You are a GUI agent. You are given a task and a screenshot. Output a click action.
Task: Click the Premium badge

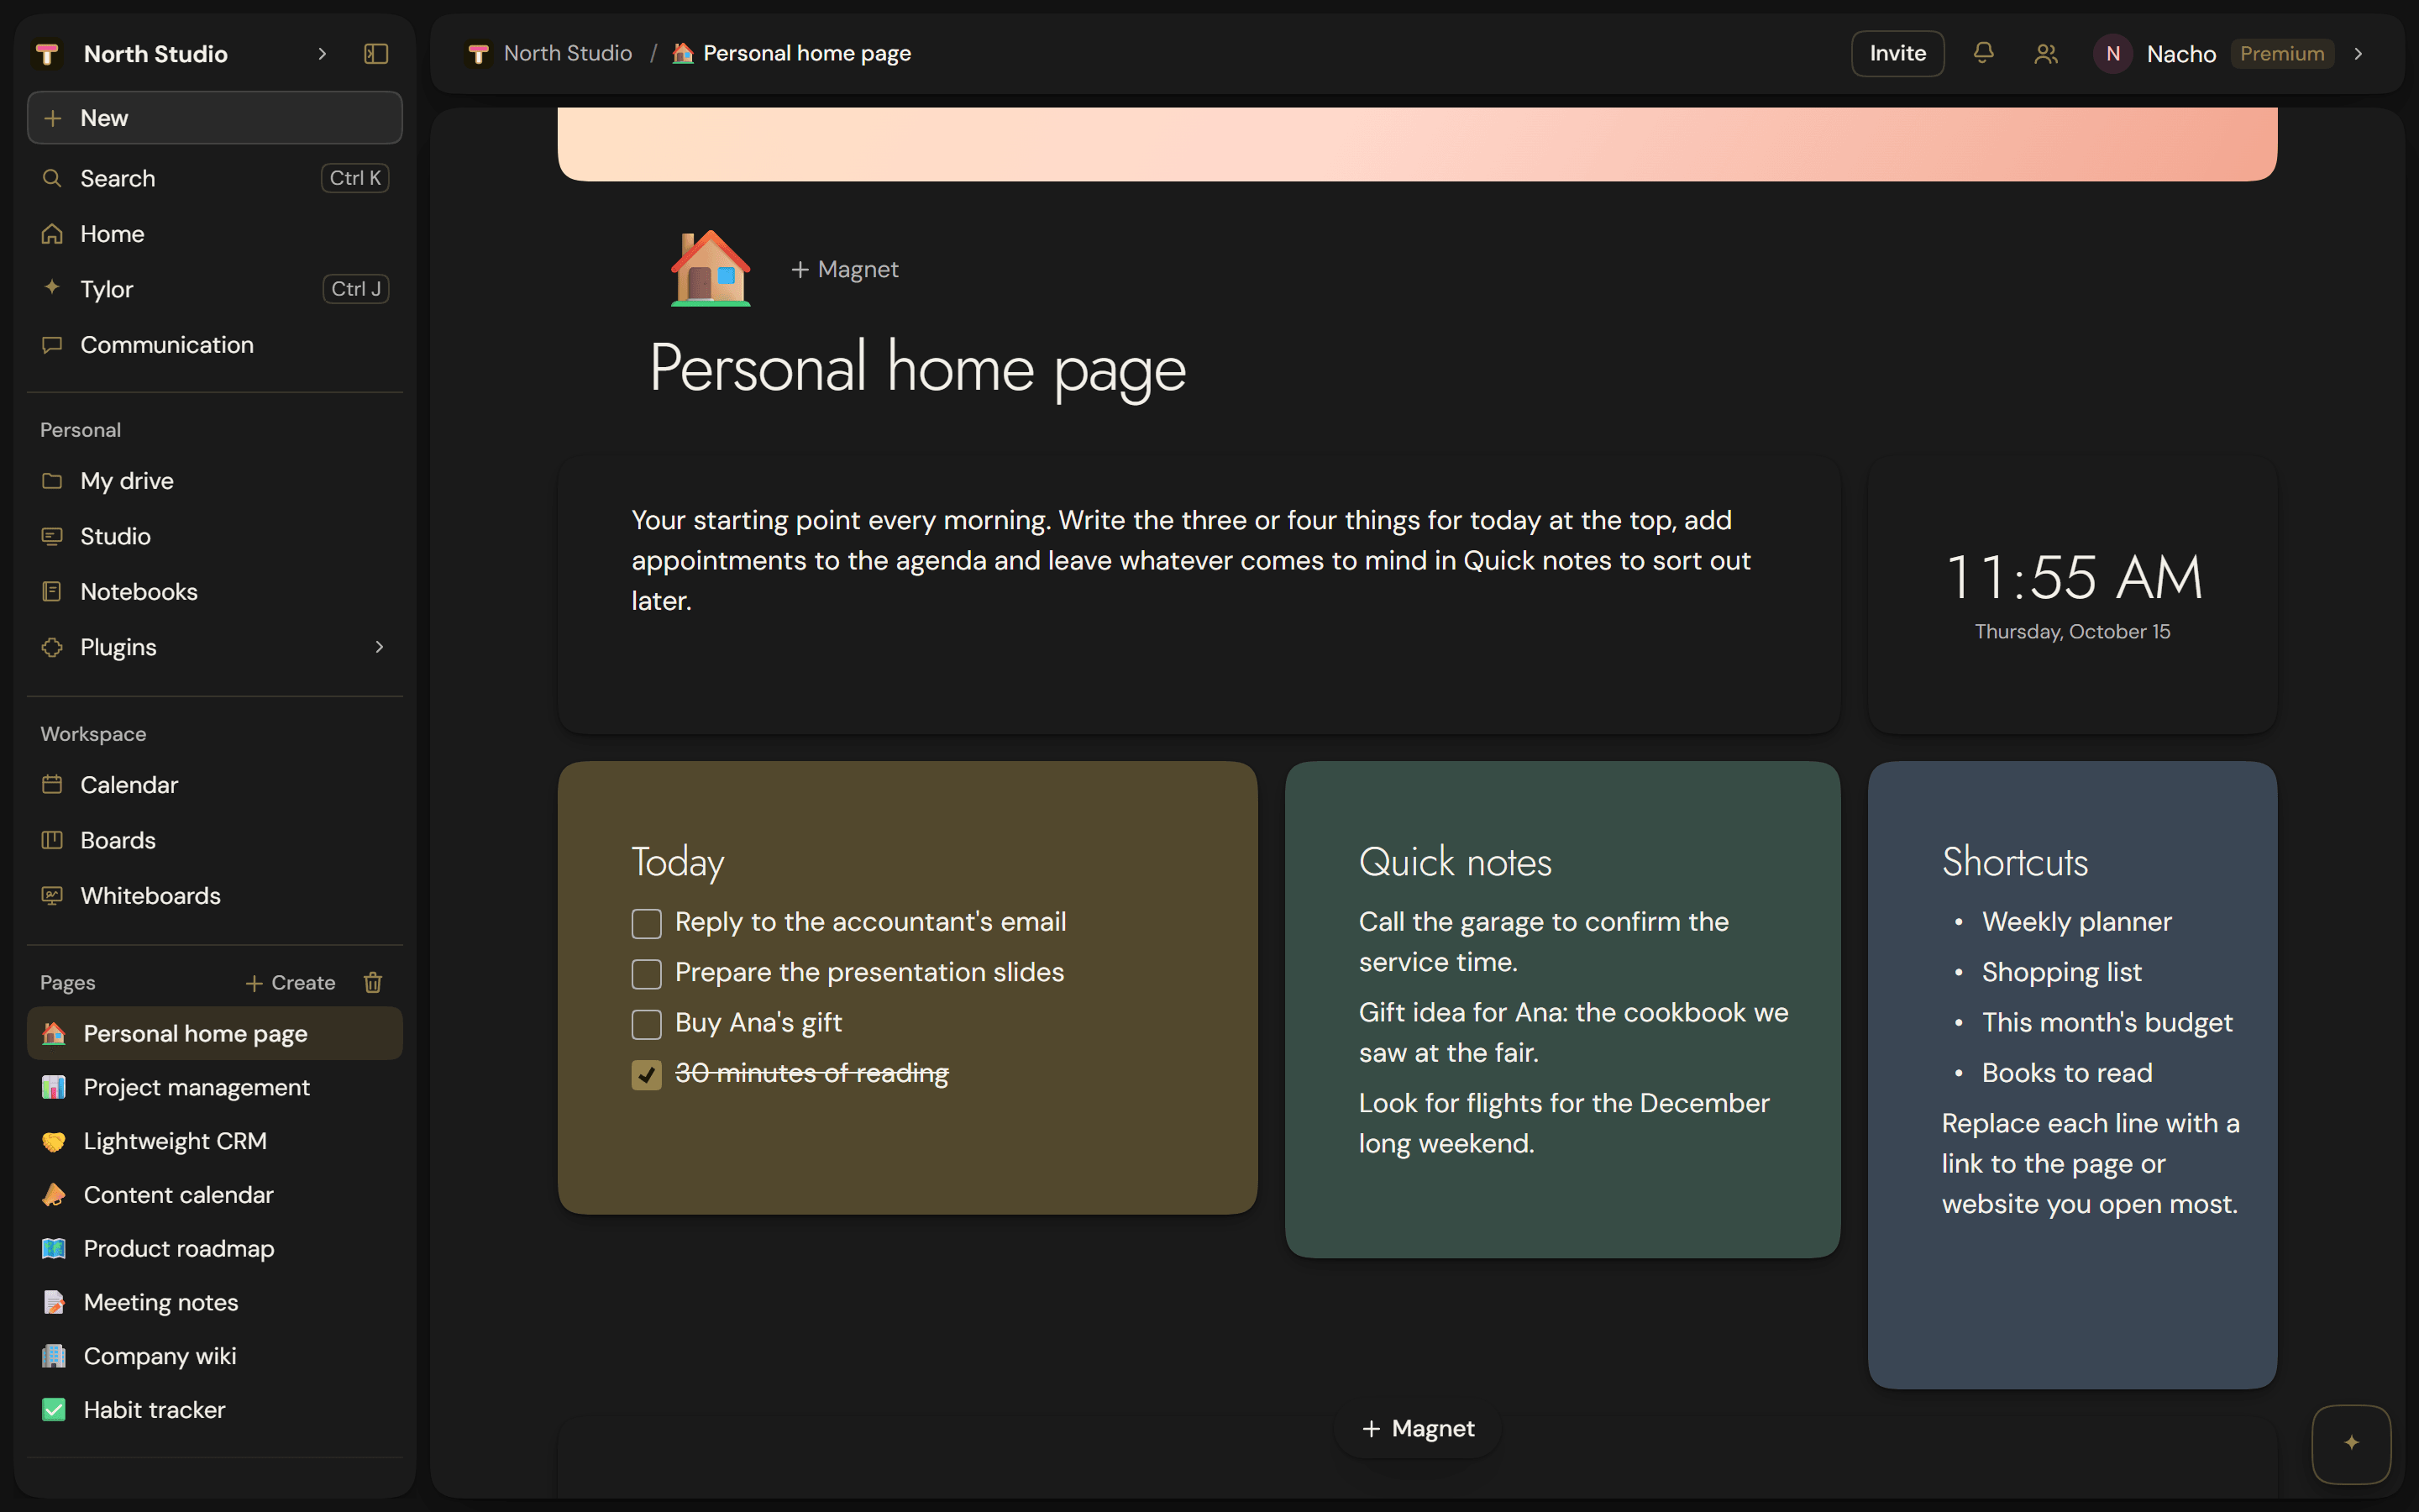[x=2281, y=54]
